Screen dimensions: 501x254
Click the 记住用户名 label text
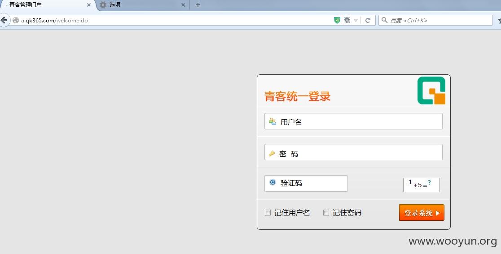click(292, 213)
